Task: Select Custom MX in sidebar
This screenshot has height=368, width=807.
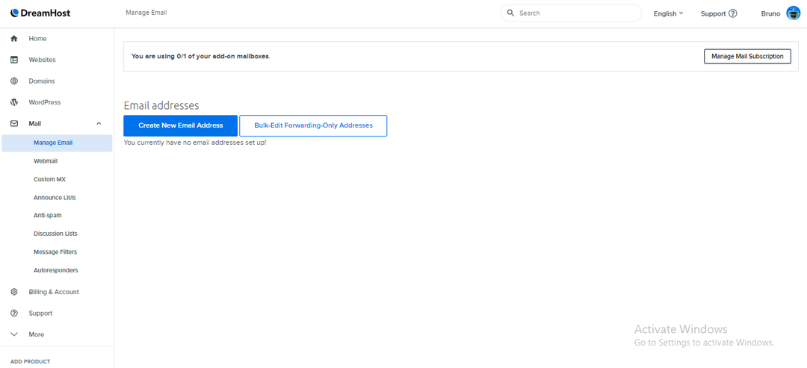Action: pyautogui.click(x=49, y=179)
